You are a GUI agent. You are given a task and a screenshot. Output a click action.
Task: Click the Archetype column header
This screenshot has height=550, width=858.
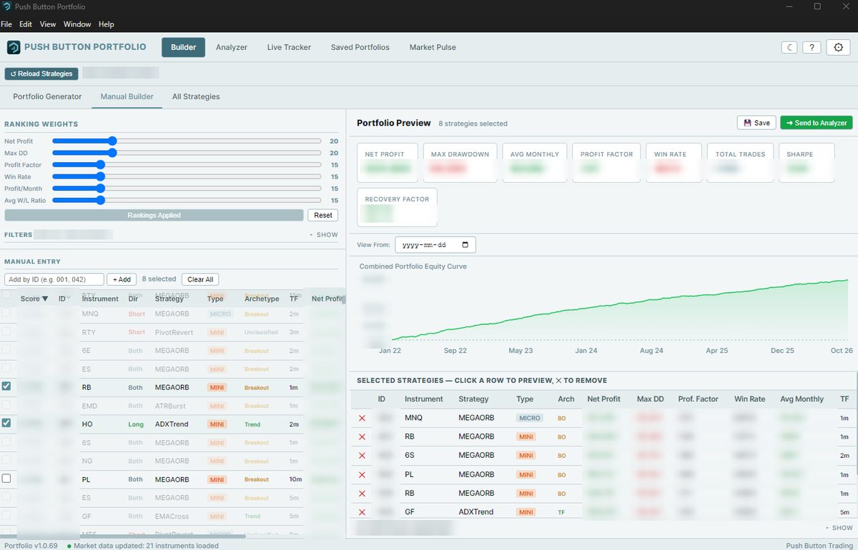(262, 299)
